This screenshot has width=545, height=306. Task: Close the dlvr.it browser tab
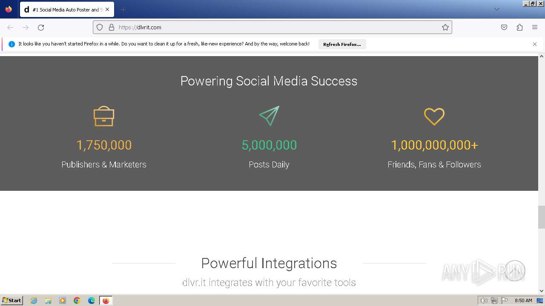click(x=107, y=9)
